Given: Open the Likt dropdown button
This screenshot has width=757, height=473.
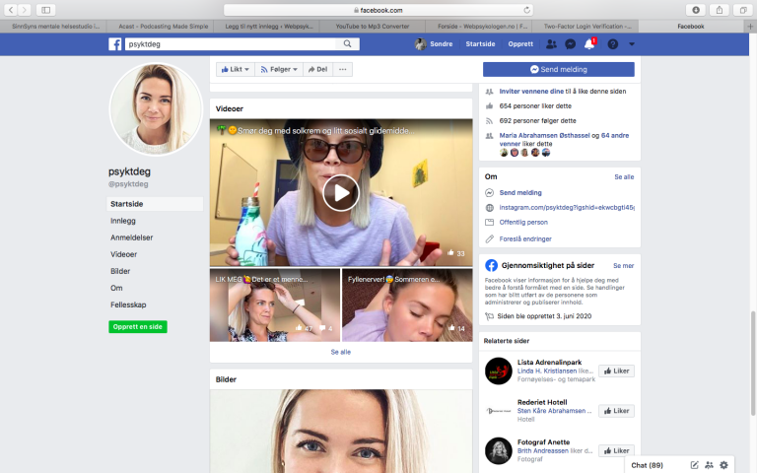Looking at the screenshot, I should [236, 70].
